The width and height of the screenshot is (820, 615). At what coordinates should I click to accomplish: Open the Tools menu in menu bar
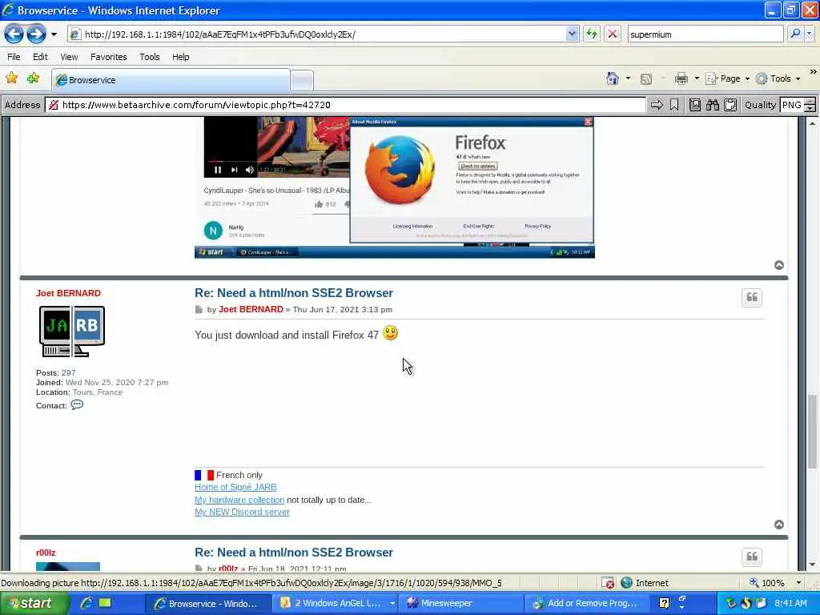pyautogui.click(x=149, y=57)
